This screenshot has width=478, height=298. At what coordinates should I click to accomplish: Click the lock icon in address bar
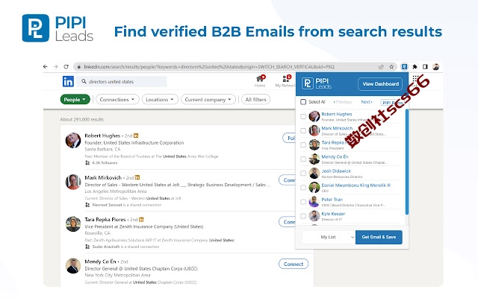click(x=78, y=66)
